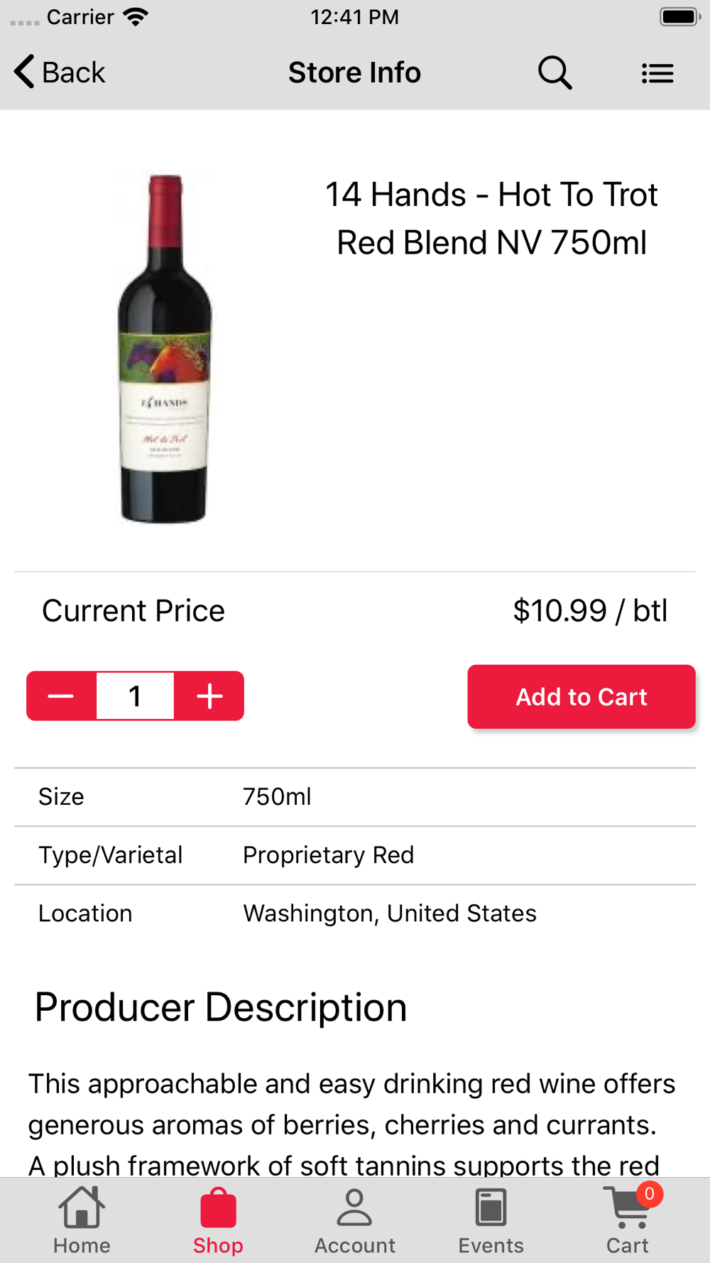Select the Location Washington row
Image resolution: width=710 pixels, height=1263 pixels.
(355, 914)
